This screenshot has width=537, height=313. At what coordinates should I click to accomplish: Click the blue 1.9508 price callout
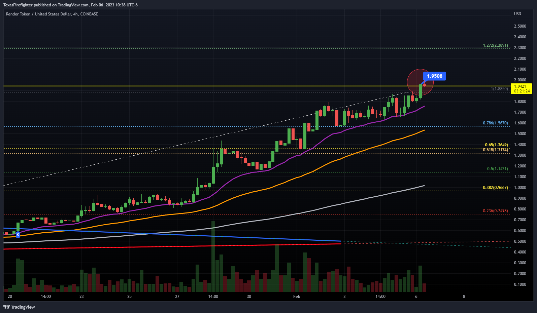(434, 76)
